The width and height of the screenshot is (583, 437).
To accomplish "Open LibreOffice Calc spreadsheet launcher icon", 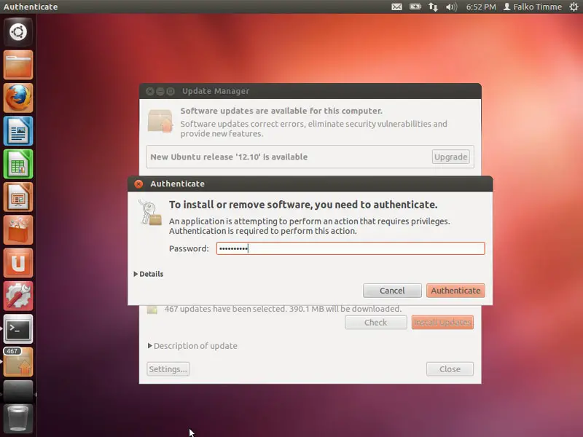I will pyautogui.click(x=18, y=165).
